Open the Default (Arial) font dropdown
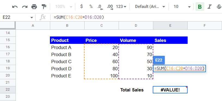The height and width of the screenshot is (101, 222). (x=150, y=7)
